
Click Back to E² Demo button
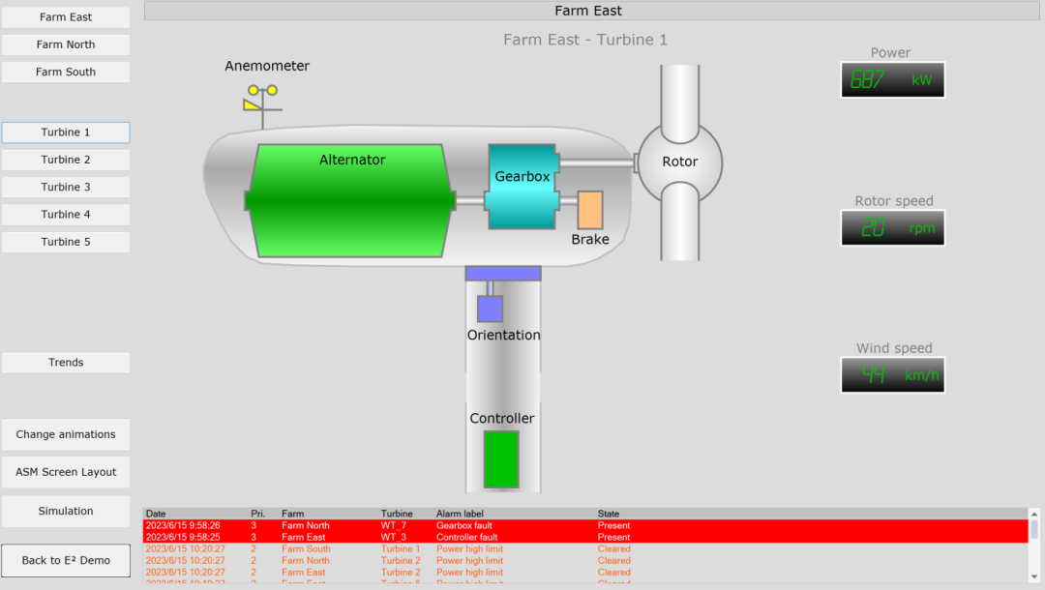coord(66,560)
